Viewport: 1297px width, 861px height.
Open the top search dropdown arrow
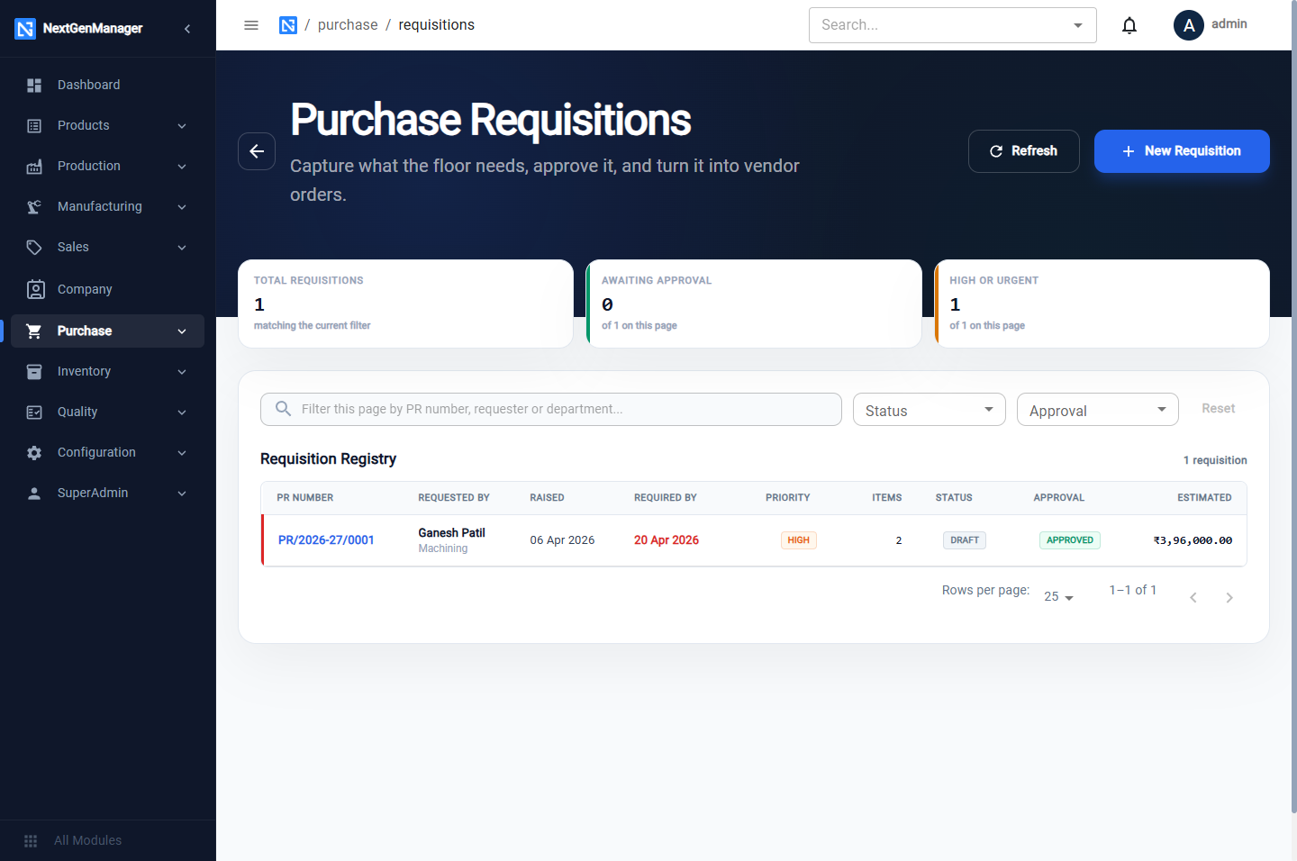1078,25
